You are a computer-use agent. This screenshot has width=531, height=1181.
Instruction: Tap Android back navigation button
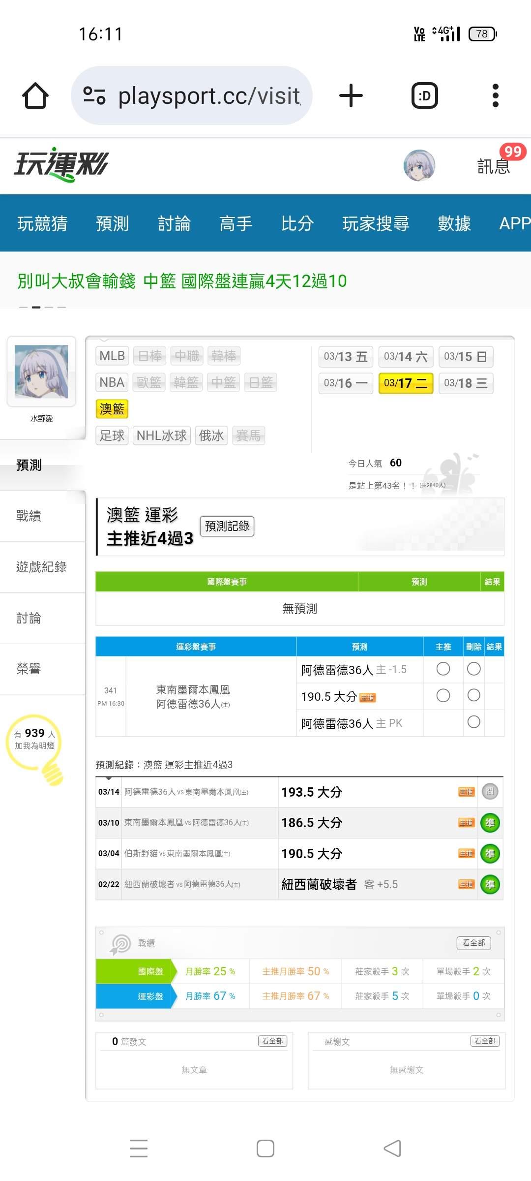pyautogui.click(x=392, y=1148)
